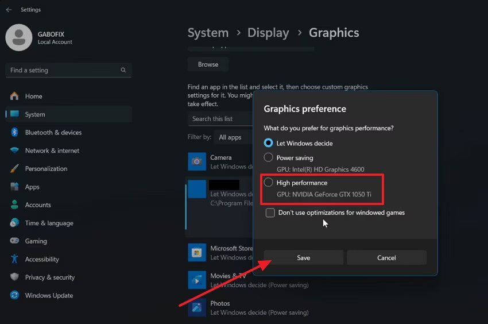Click the Browse button
The image size is (488, 324).
click(208, 64)
